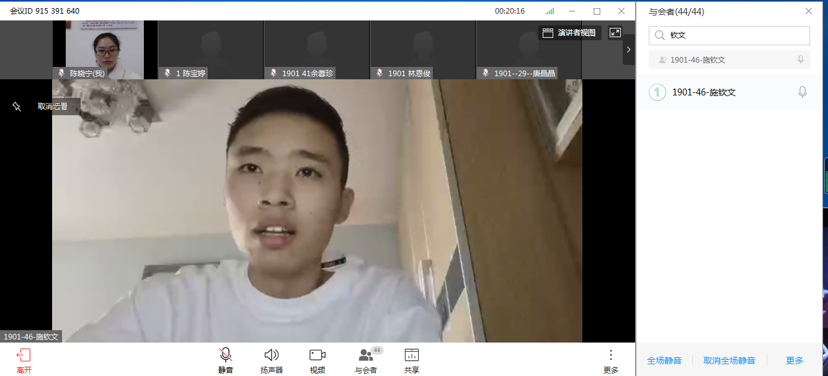The width and height of the screenshot is (828, 376).
Task: Toggle the video camera button (视频)
Action: coord(318,356)
